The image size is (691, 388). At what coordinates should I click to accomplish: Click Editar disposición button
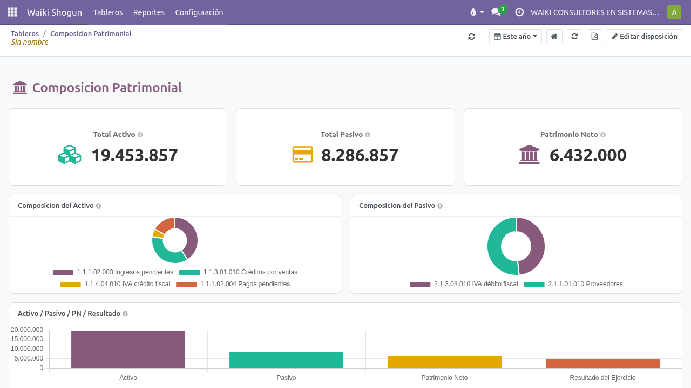pyautogui.click(x=645, y=37)
